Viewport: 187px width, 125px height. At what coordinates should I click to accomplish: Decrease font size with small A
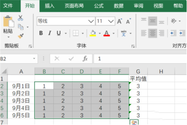pos(129,21)
